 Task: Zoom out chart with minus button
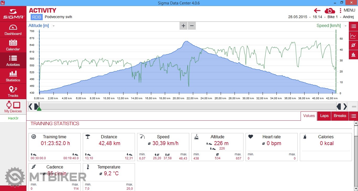192,26
